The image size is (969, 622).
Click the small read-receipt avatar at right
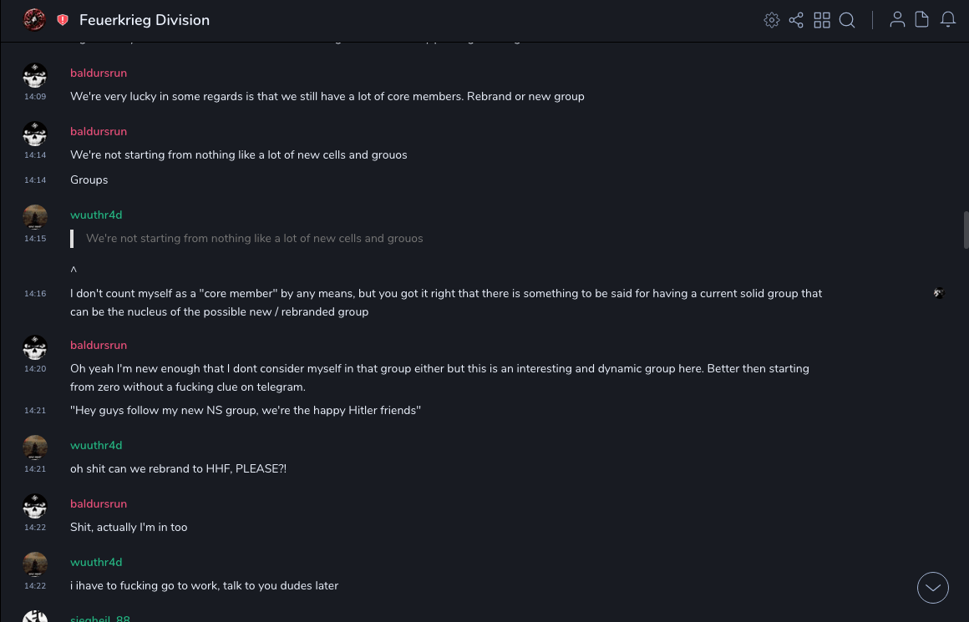pos(939,293)
